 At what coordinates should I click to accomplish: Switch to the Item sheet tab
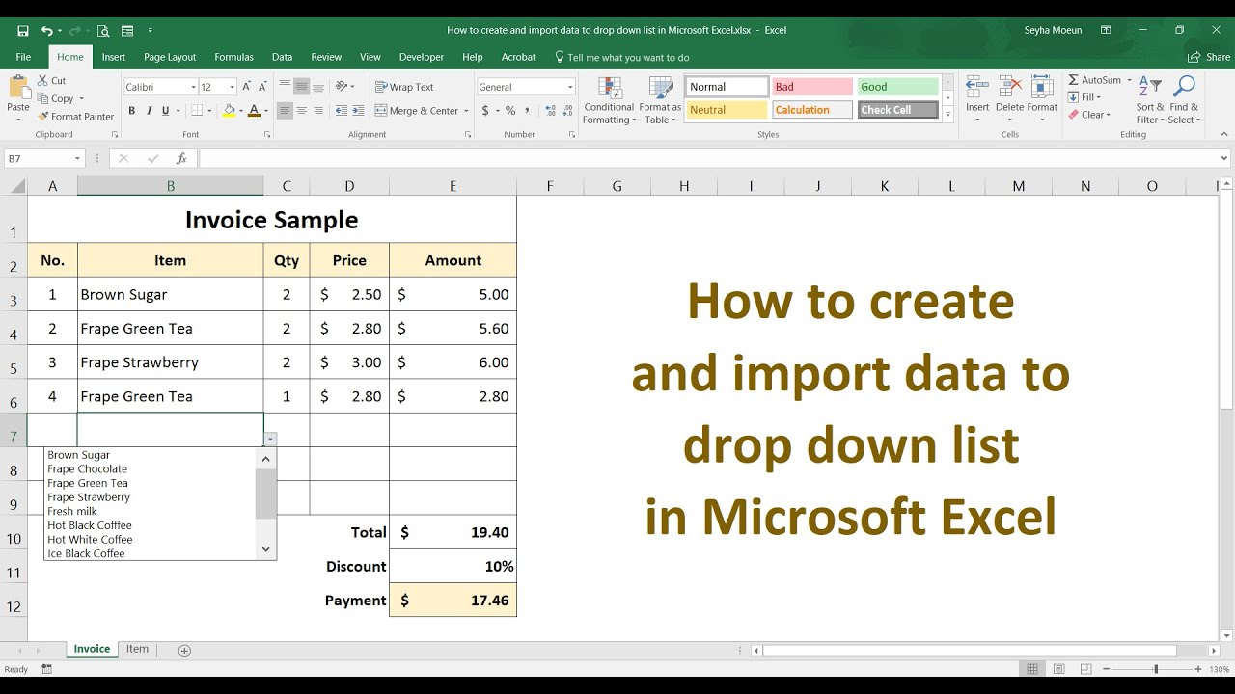point(137,649)
